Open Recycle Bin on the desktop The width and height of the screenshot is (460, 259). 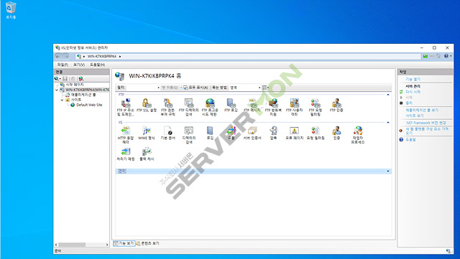[11, 10]
